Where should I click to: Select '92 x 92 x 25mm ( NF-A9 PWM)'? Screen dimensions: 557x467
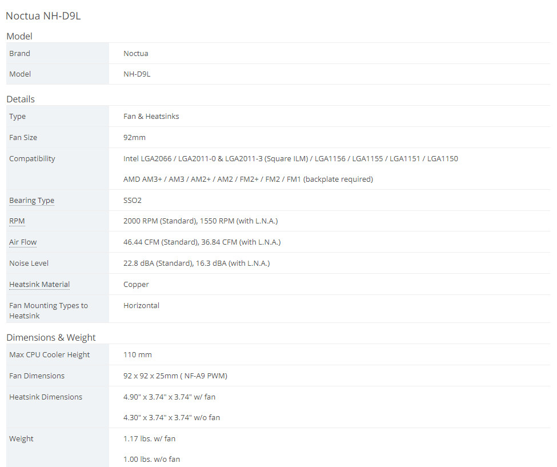click(175, 376)
